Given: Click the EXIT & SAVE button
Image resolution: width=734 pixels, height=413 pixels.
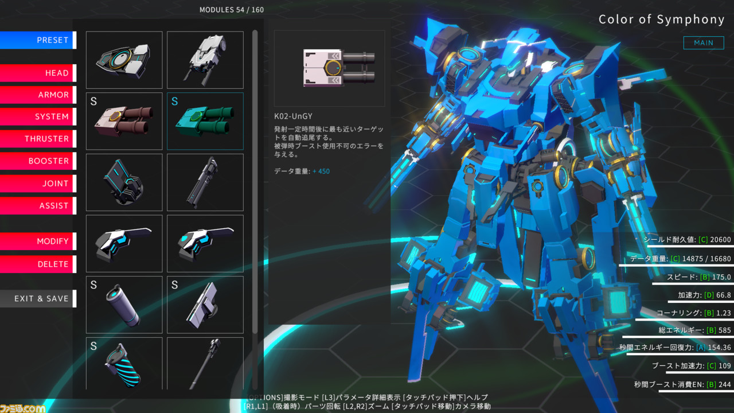Looking at the screenshot, I should click(x=38, y=299).
